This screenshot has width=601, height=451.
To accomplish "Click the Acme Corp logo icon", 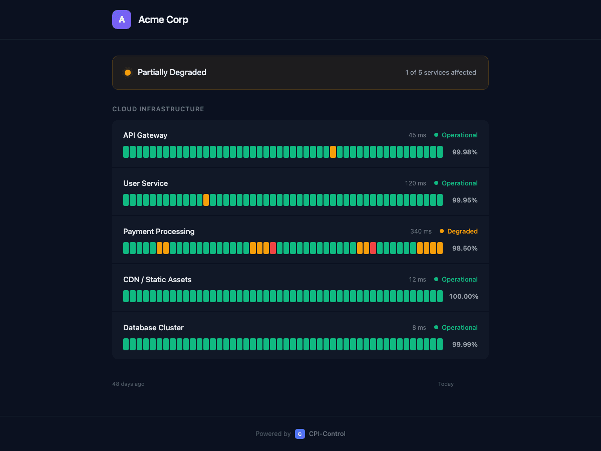I will [121, 19].
